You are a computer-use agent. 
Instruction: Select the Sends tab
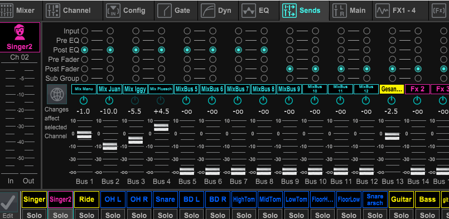click(x=304, y=11)
